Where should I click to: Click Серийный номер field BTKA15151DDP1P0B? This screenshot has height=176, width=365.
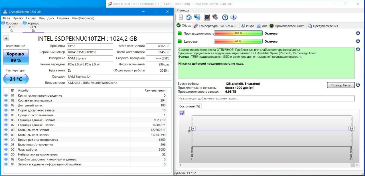pyautogui.click(x=90, y=52)
